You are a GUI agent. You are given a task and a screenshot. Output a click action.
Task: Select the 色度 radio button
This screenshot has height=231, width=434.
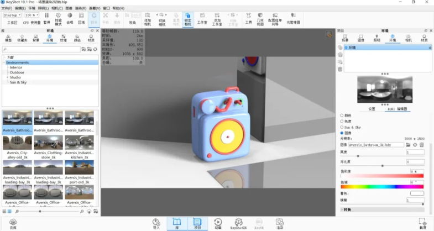click(x=342, y=121)
